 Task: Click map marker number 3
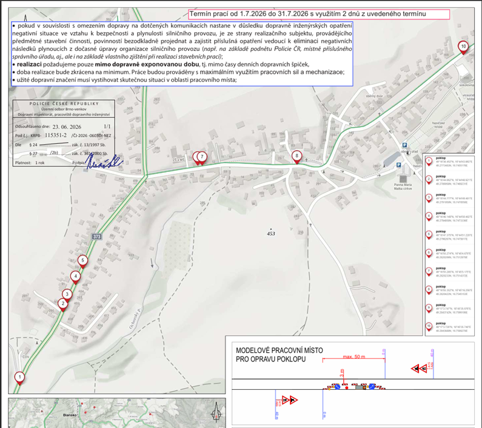tap(67, 295)
